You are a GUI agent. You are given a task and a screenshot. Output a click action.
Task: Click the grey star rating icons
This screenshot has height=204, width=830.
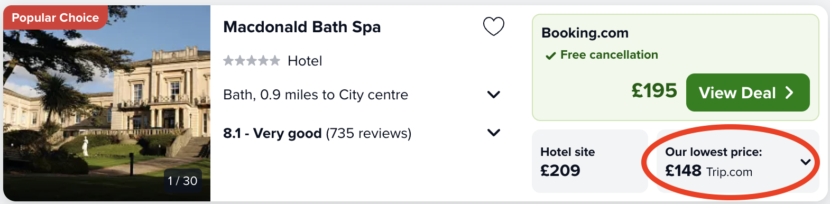tap(252, 61)
